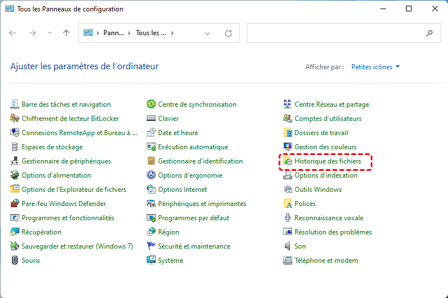The height and width of the screenshot is (298, 448).
Task: Click the Polices font icon
Action: 288,204
